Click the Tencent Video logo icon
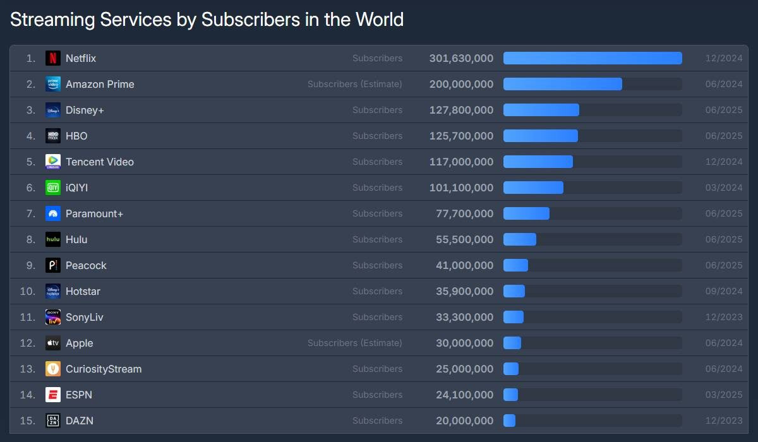Screen dimensions: 758x442 click(53, 162)
